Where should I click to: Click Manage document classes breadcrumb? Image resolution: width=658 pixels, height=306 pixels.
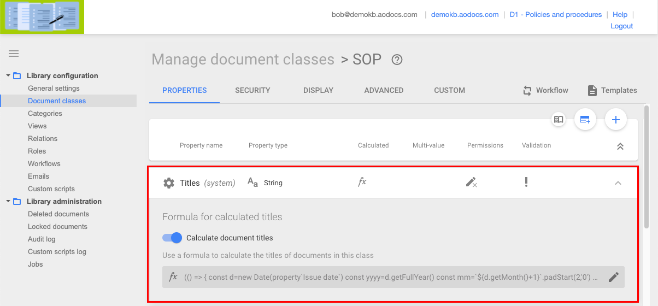coord(243,60)
